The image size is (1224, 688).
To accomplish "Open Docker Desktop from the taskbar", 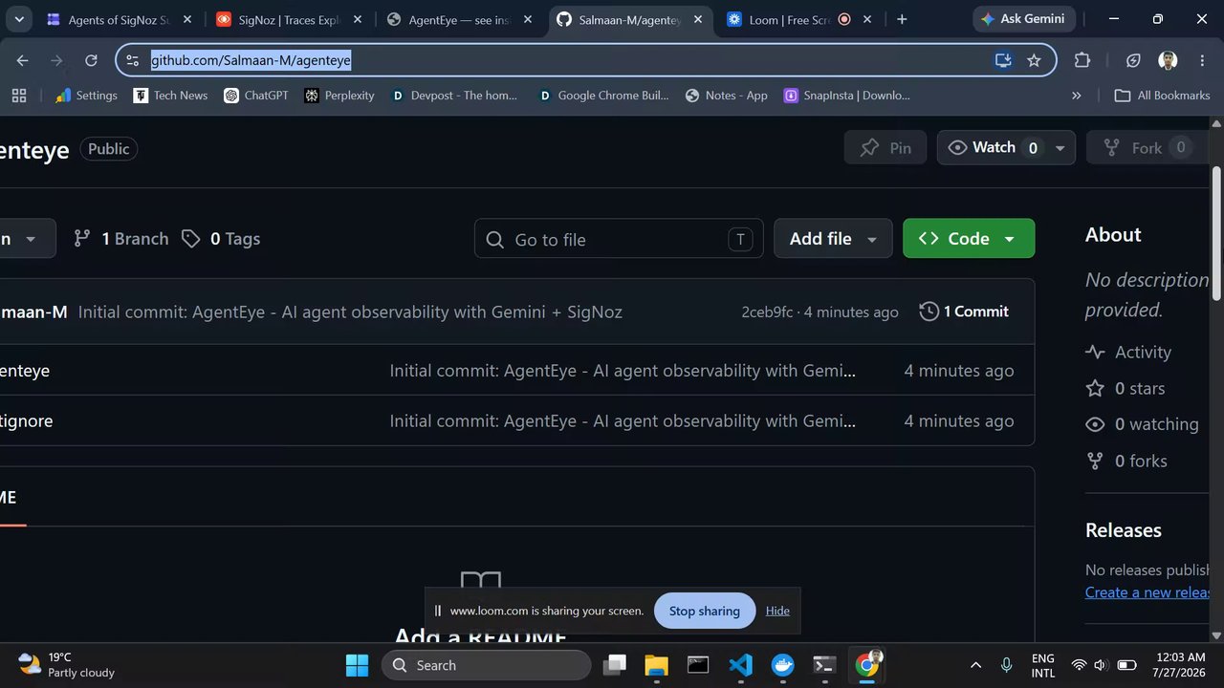I will 783,665.
